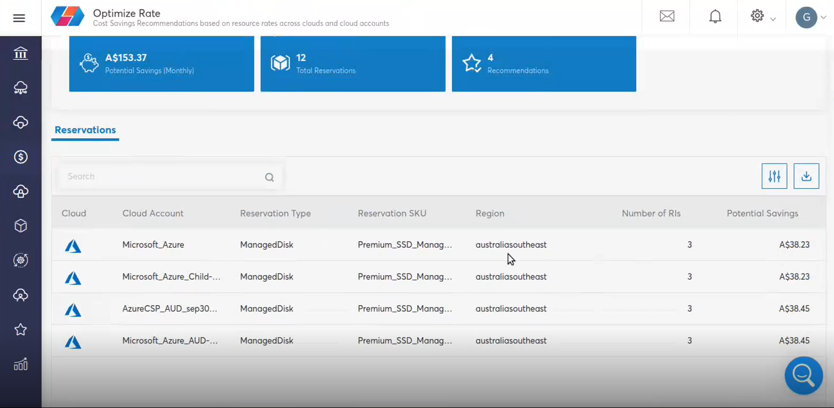Open the cube resources sidebar icon
The width and height of the screenshot is (834, 408).
(x=20, y=226)
